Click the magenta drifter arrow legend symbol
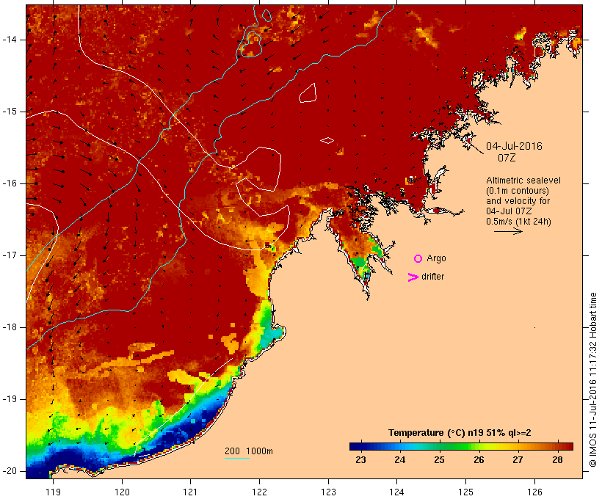The width and height of the screenshot is (602, 499). pos(413,277)
